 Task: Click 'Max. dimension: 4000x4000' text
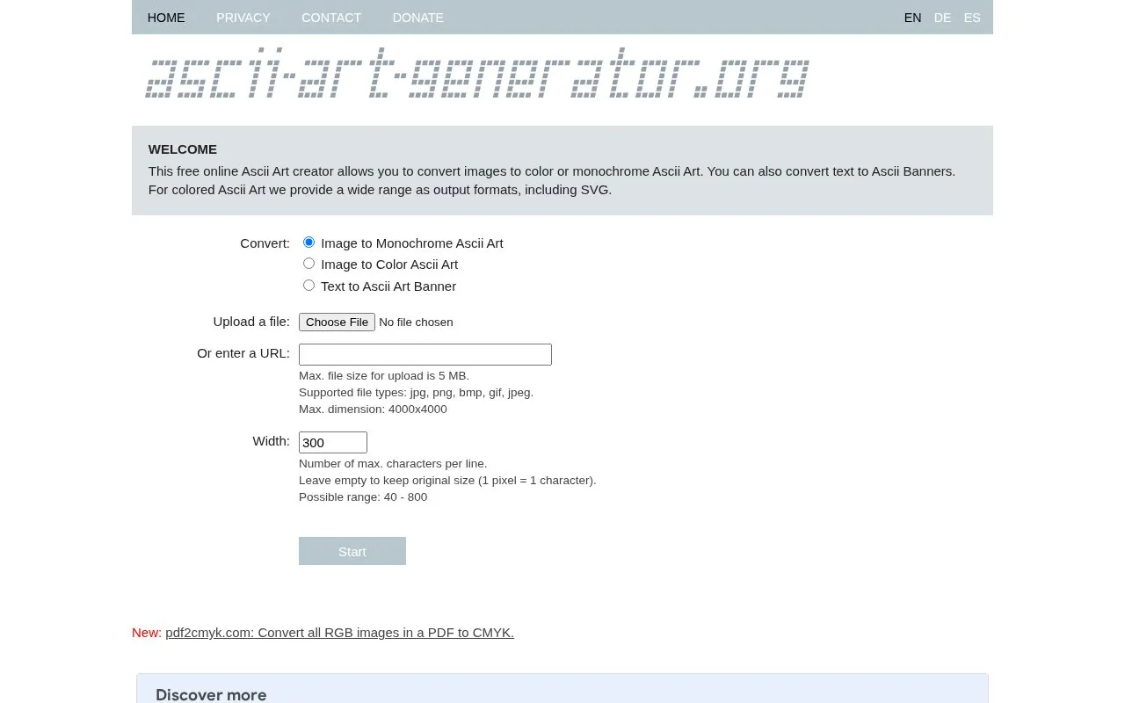click(x=373, y=409)
